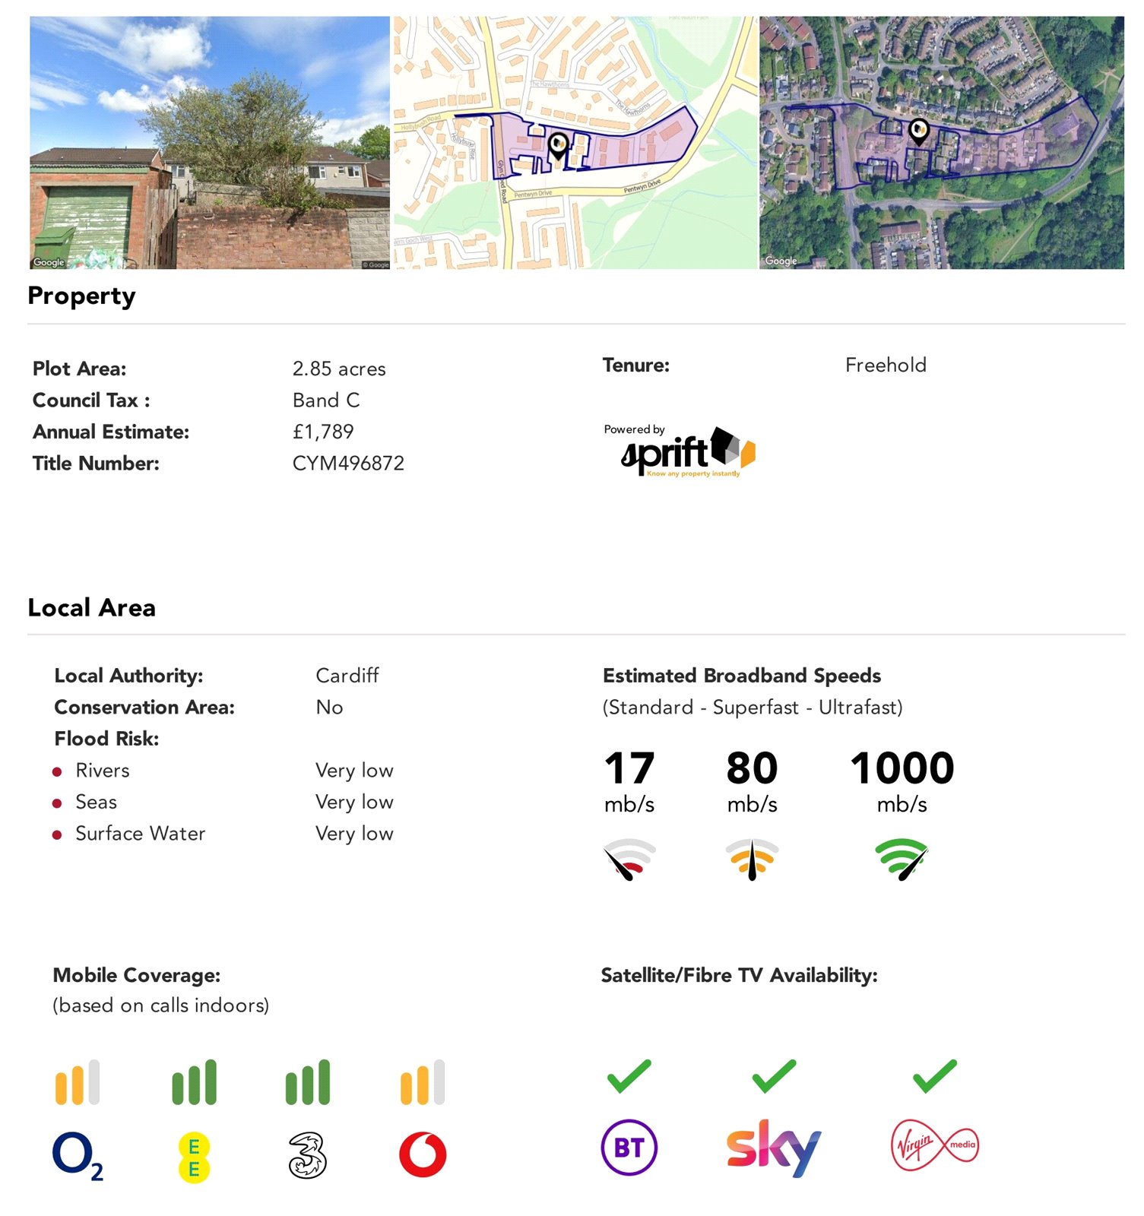Click the Virgin Media logo

934,1145
